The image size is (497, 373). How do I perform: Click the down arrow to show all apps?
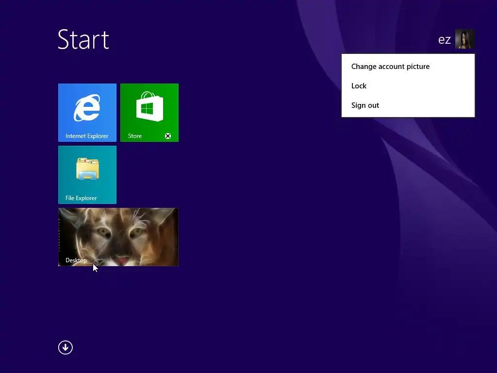[66, 347]
